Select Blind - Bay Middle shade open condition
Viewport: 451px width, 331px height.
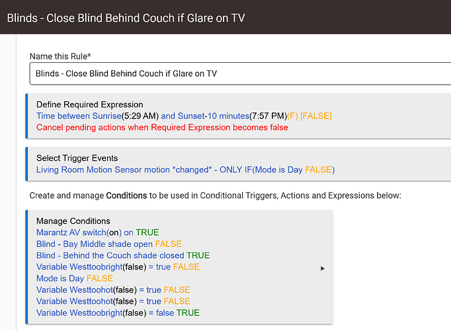coord(109,244)
